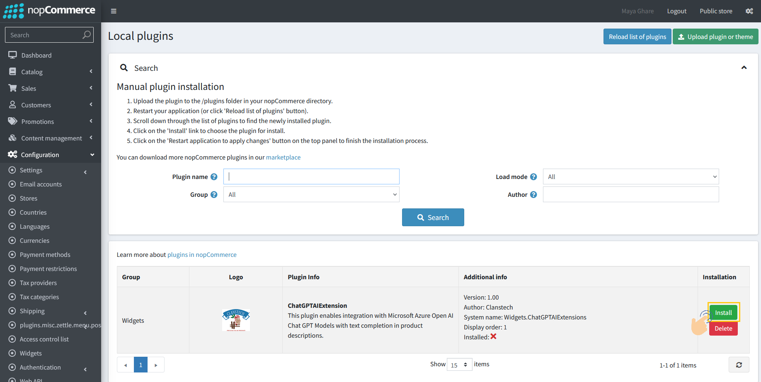The width and height of the screenshot is (761, 382).
Task: Click the Sales shopping cart icon
Action: tap(12, 88)
